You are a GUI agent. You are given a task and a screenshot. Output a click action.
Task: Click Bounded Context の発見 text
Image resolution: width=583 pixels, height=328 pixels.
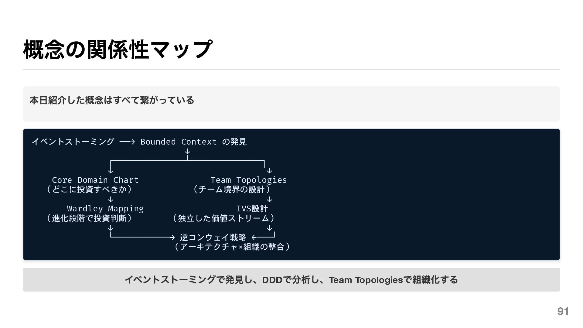(x=193, y=142)
